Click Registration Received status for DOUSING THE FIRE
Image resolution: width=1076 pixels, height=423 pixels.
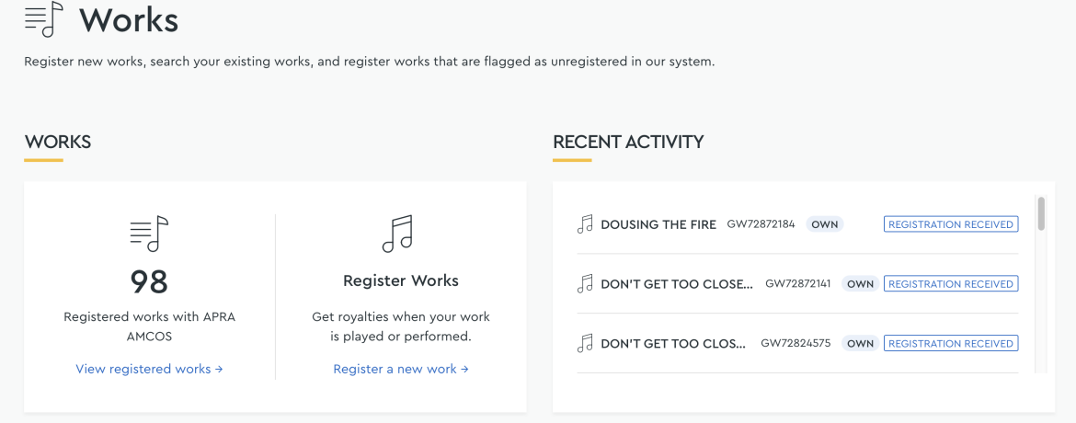(x=950, y=224)
